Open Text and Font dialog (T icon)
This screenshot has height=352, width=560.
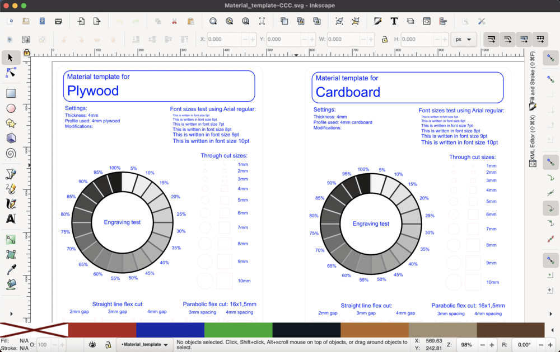pos(394,21)
